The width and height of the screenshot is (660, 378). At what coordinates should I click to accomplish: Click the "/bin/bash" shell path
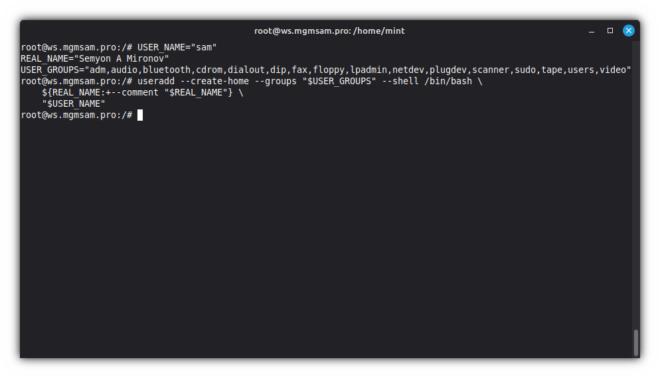coord(448,81)
